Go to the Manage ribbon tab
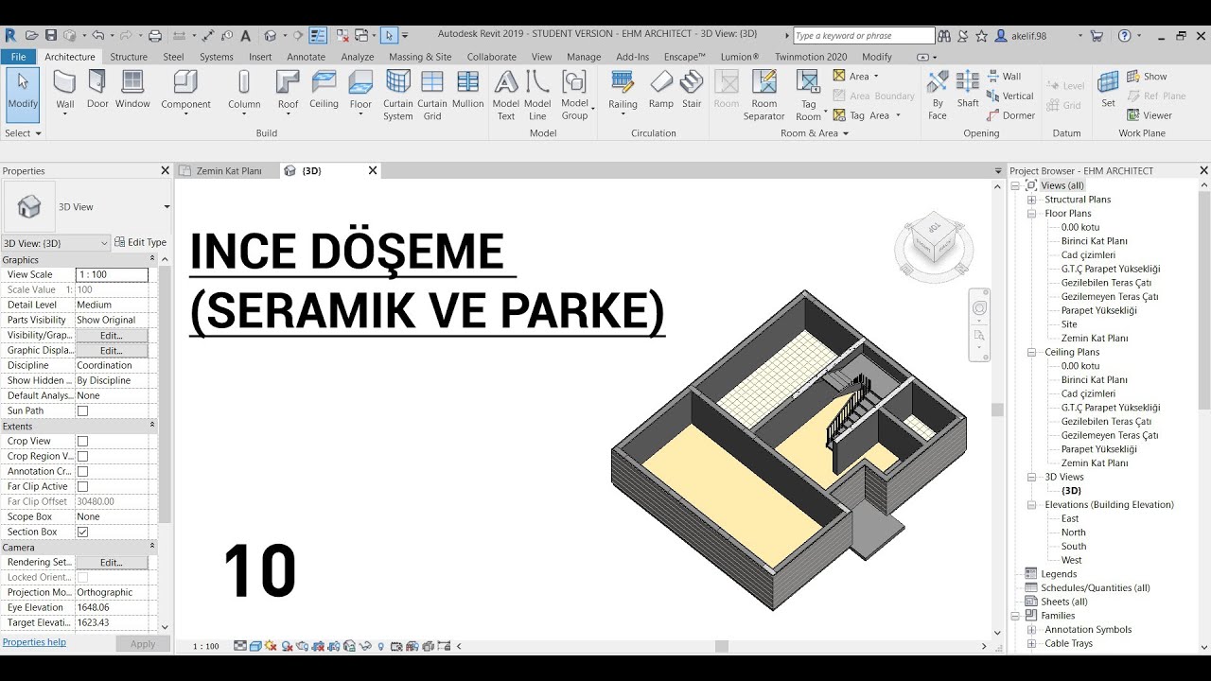The width and height of the screenshot is (1211, 681). (x=584, y=57)
